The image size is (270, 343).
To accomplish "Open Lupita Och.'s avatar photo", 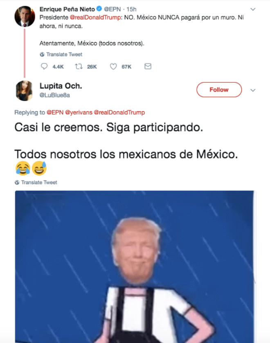I will [x=24, y=90].
